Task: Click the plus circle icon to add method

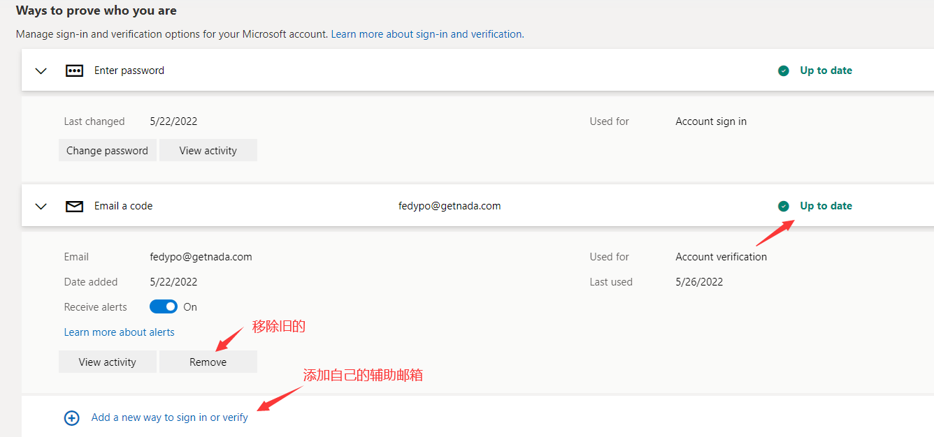Action: pyautogui.click(x=71, y=418)
